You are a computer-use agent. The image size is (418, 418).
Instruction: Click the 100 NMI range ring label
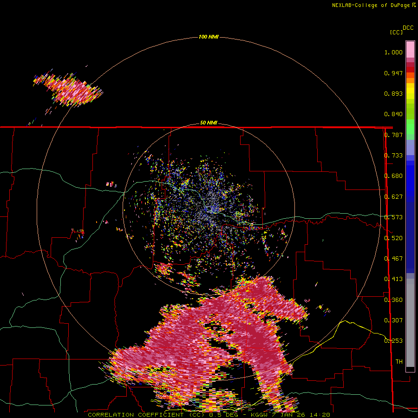click(209, 37)
